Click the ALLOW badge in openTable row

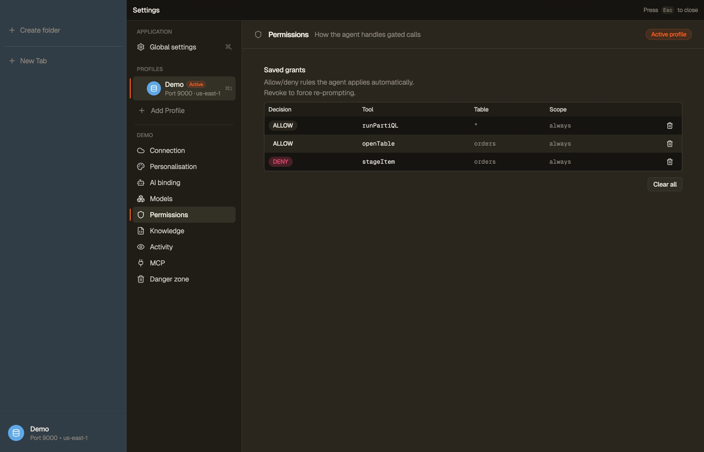(283, 144)
